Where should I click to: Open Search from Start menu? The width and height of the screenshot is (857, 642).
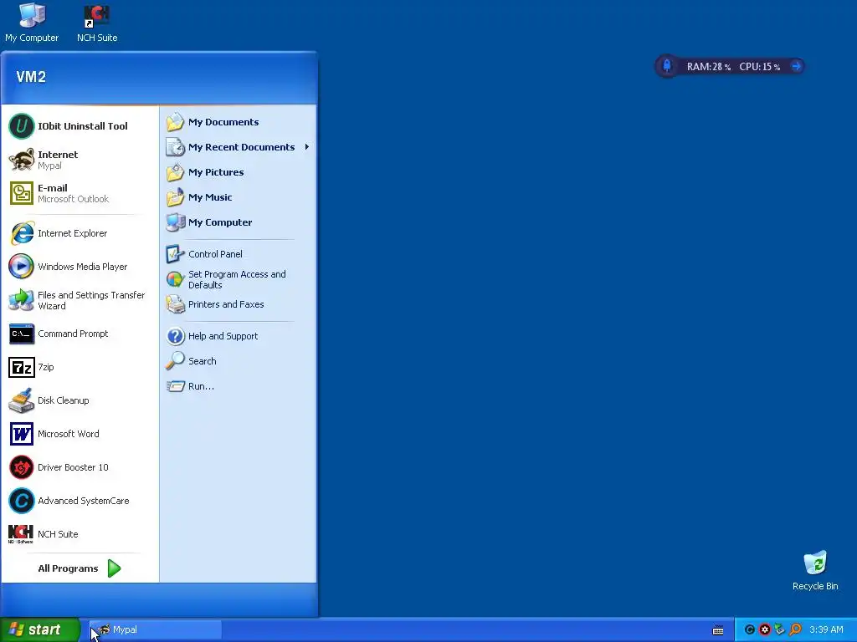tap(239, 361)
